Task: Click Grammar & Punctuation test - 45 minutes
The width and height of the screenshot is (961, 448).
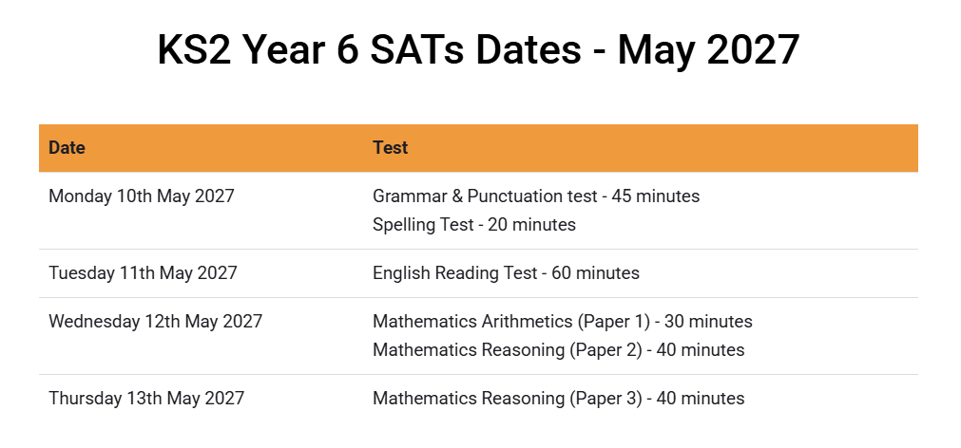Action: [536, 196]
